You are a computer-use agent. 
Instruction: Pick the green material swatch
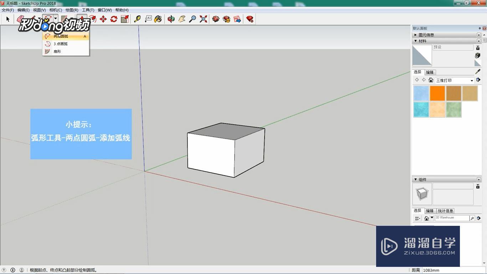click(x=453, y=110)
